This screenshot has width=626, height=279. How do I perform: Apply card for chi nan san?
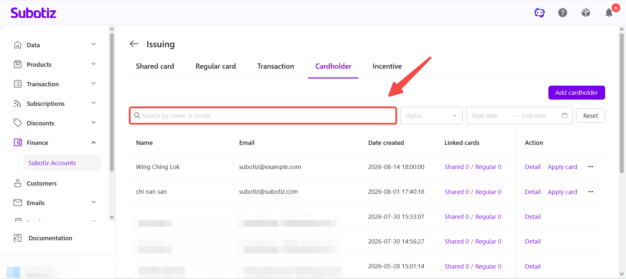pos(562,192)
